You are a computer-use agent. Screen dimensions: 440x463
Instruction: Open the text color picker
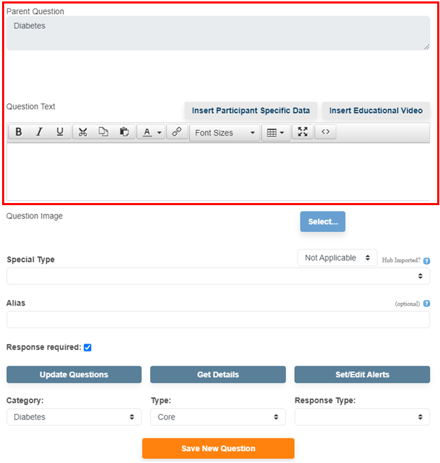coord(151,132)
